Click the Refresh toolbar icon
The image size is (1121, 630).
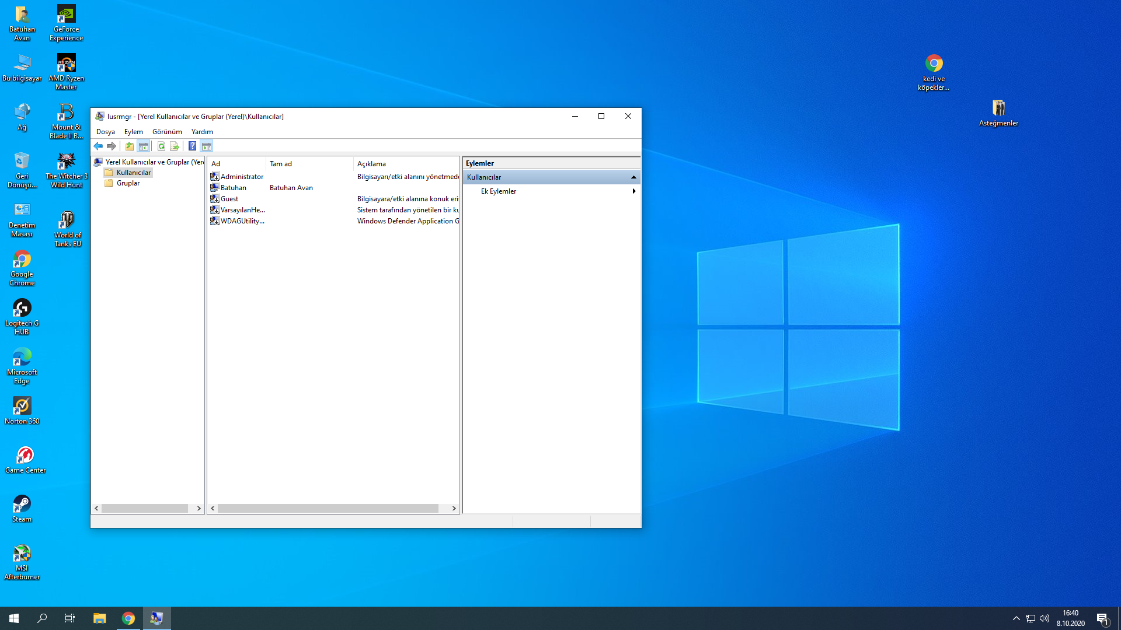point(161,146)
